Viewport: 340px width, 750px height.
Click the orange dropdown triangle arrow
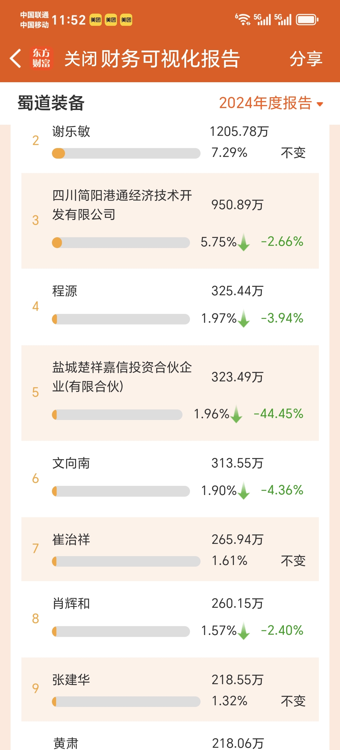[x=320, y=104]
